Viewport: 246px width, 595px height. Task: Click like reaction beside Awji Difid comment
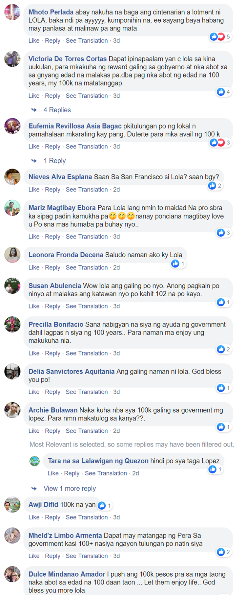tap(102, 506)
